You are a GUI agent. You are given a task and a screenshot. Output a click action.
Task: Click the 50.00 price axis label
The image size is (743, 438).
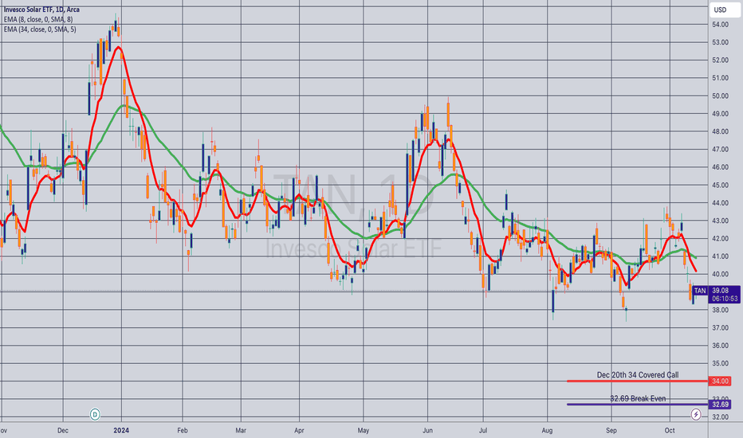(x=720, y=96)
